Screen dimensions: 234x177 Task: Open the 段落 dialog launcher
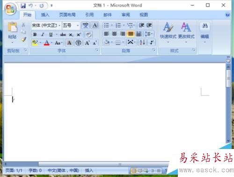pos(154,50)
